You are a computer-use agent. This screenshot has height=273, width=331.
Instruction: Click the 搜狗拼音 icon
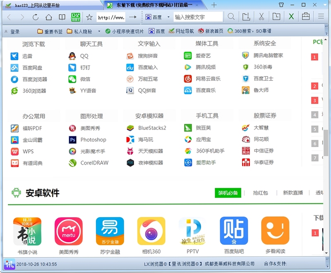click(130, 56)
